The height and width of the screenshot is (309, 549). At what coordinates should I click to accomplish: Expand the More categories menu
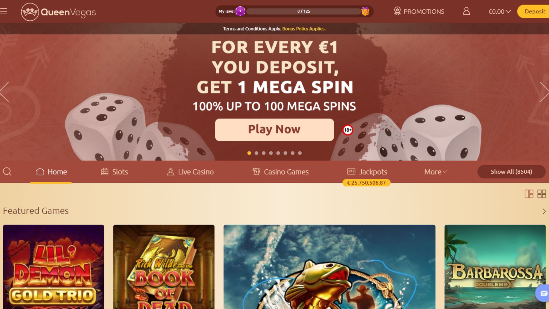(435, 172)
